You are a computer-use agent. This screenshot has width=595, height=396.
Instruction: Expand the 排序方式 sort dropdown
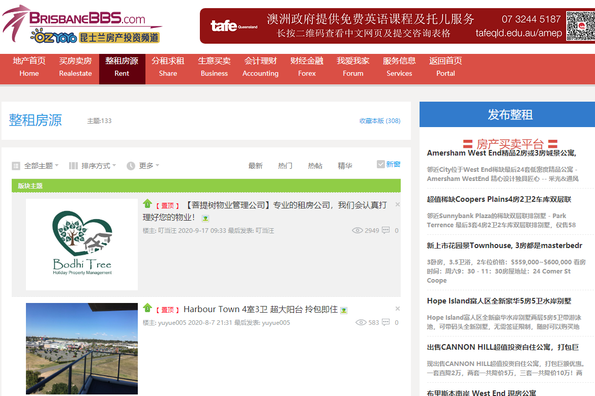(x=99, y=166)
